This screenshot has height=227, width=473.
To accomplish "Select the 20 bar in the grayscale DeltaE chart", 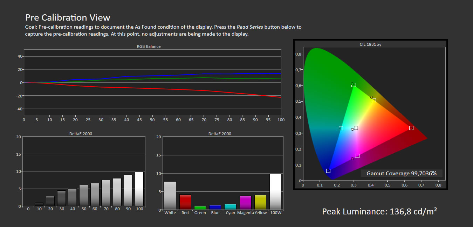I will point(50,201).
